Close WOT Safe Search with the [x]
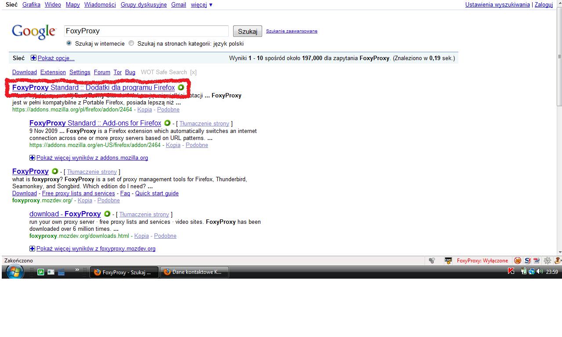The height and width of the screenshot is (337, 562). [x=193, y=72]
